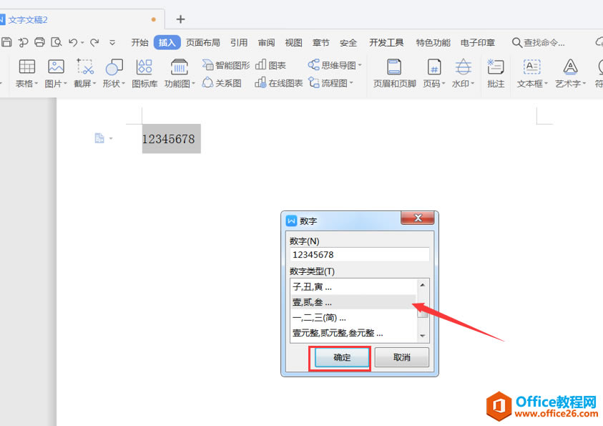603x426 pixels.
Task: Select 壹,贰,叁 number type
Action: pos(353,302)
